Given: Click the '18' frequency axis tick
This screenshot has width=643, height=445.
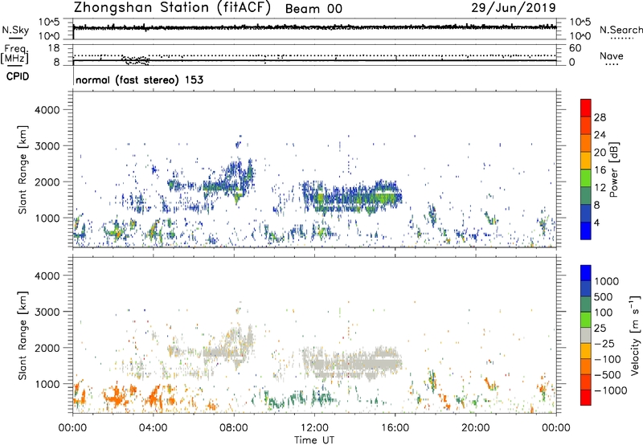Looking at the screenshot, I should [54, 48].
